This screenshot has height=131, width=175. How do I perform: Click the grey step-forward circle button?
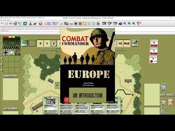[x=7, y=24]
